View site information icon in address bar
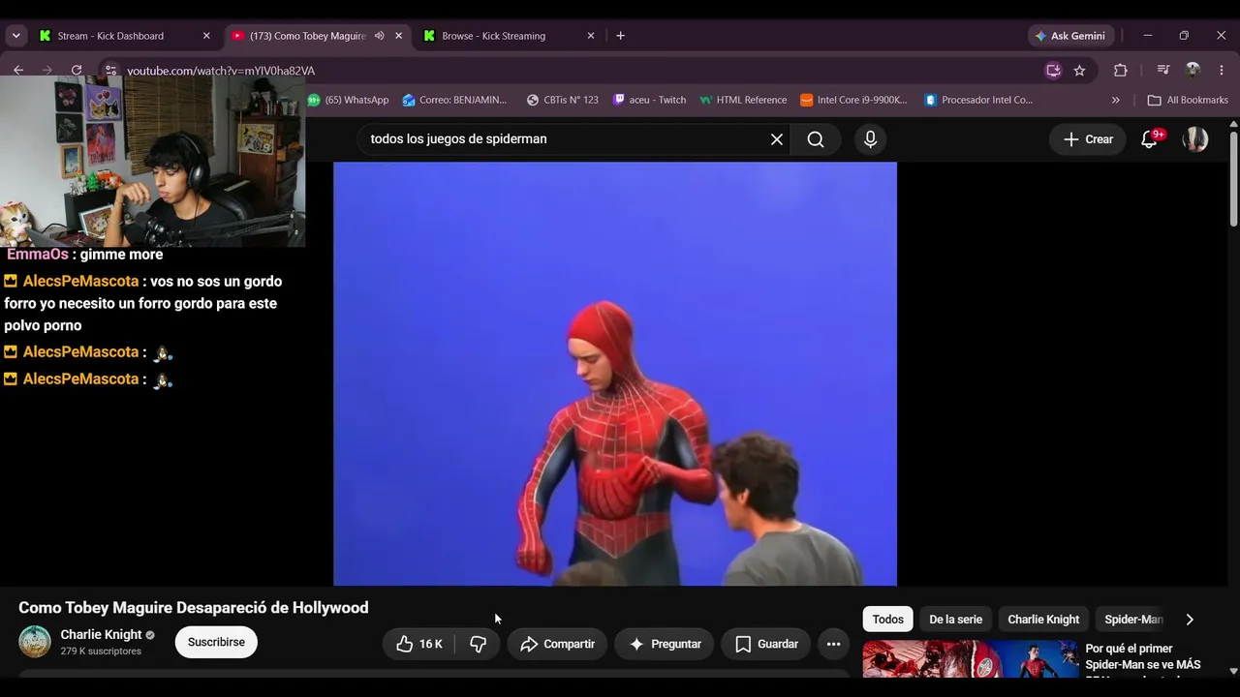1240x697 pixels. 110,71
